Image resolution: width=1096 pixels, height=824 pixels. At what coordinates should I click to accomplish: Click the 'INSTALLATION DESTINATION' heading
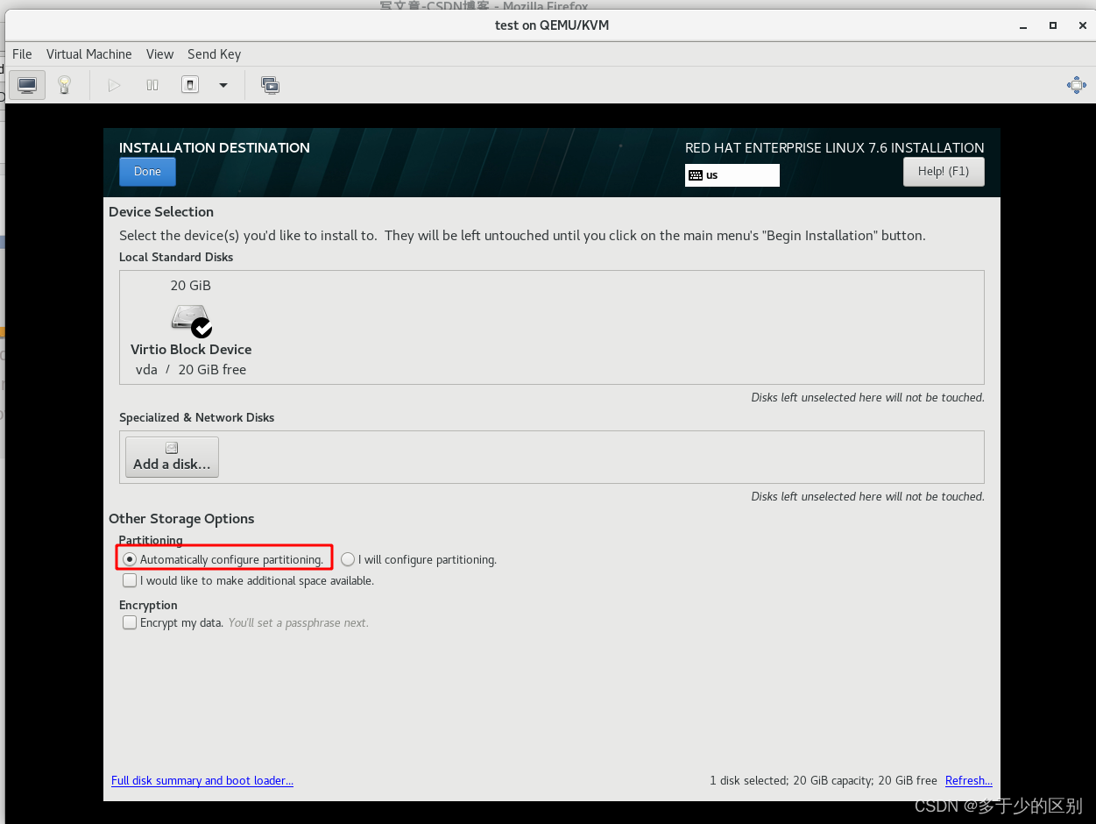coord(215,147)
